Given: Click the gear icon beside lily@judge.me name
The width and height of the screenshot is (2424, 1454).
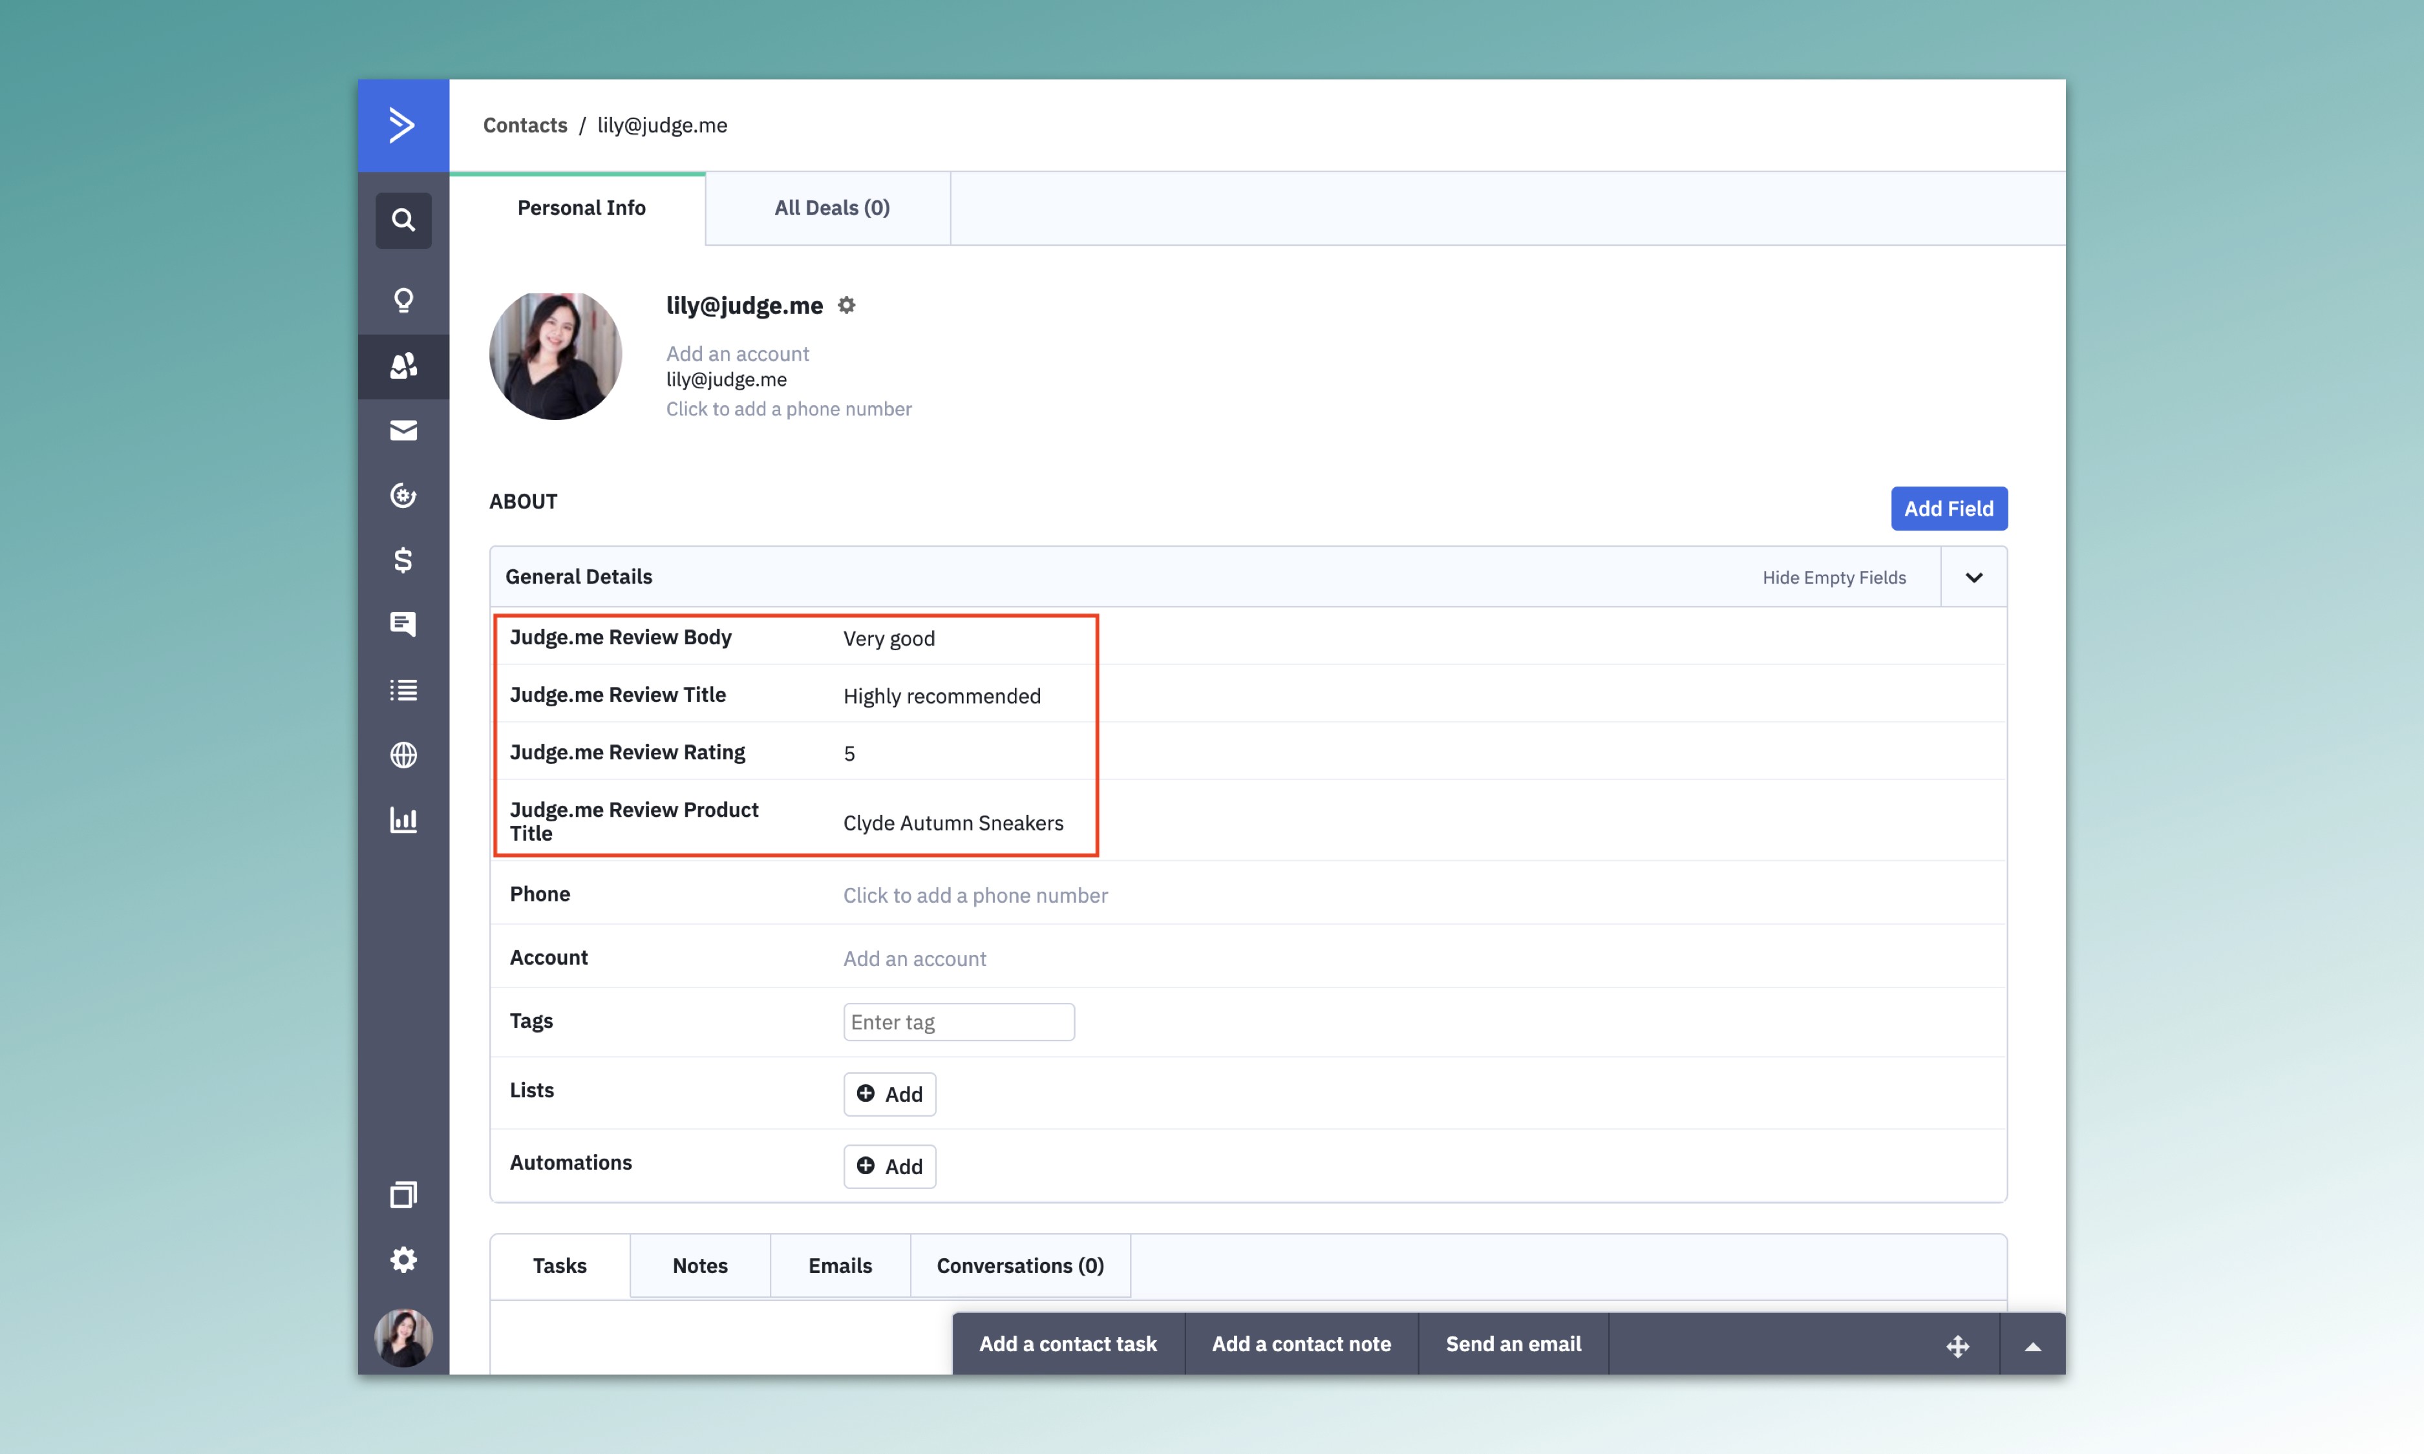Looking at the screenshot, I should click(x=847, y=306).
